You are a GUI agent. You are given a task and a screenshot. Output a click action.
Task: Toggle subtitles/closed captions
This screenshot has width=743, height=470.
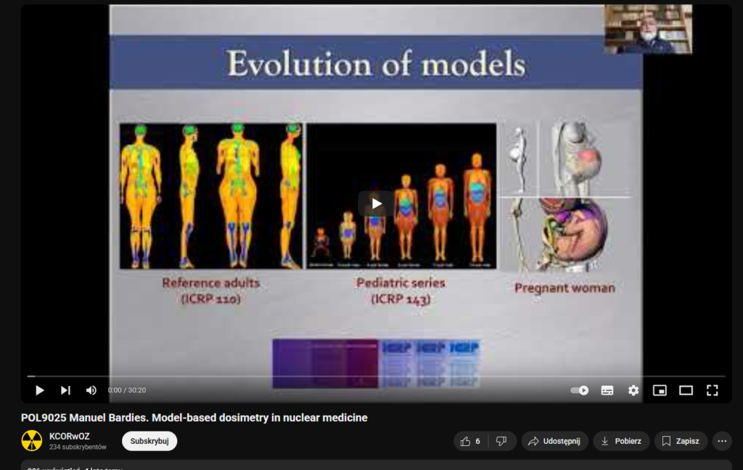point(607,390)
